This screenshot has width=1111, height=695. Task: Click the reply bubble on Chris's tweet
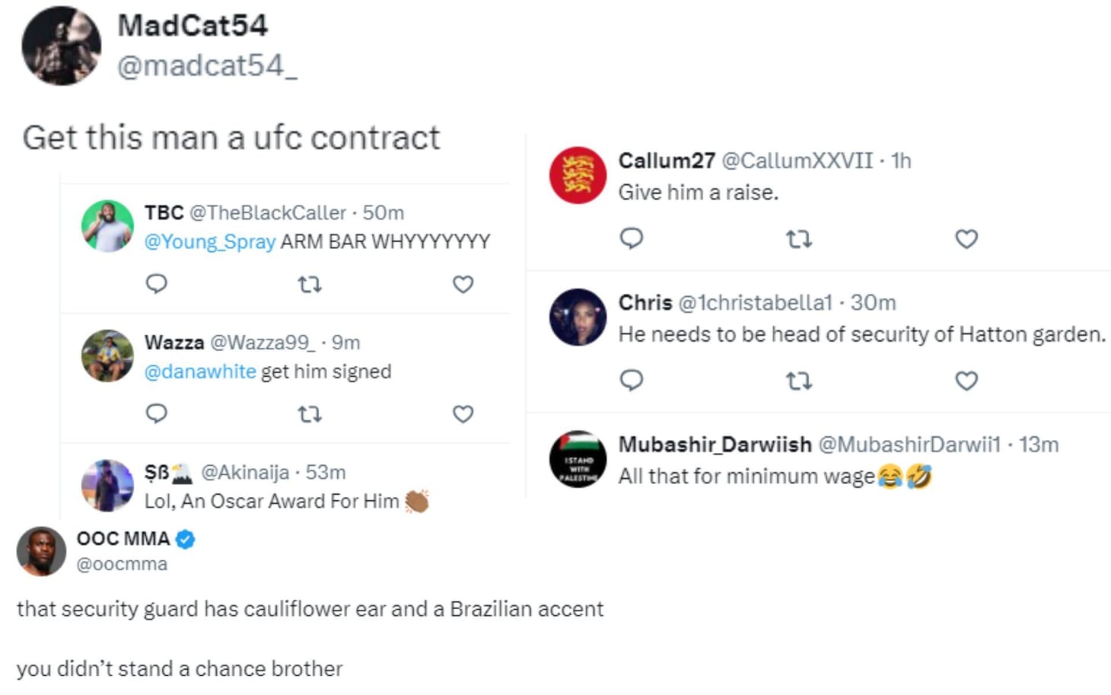click(x=632, y=381)
